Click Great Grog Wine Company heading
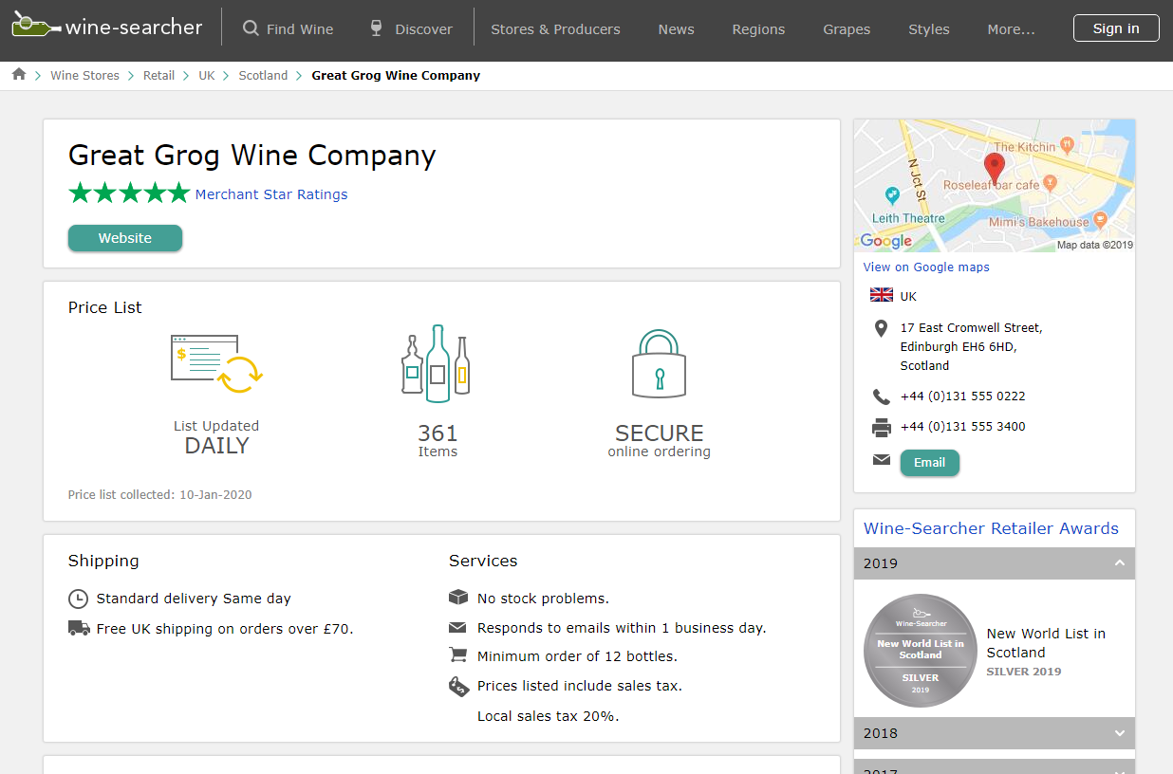The image size is (1173, 774). pos(252,156)
